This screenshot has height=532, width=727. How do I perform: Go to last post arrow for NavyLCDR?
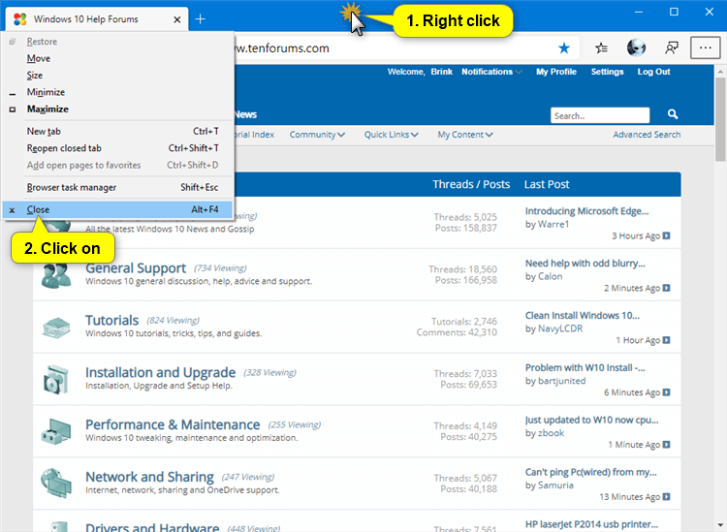coord(666,340)
